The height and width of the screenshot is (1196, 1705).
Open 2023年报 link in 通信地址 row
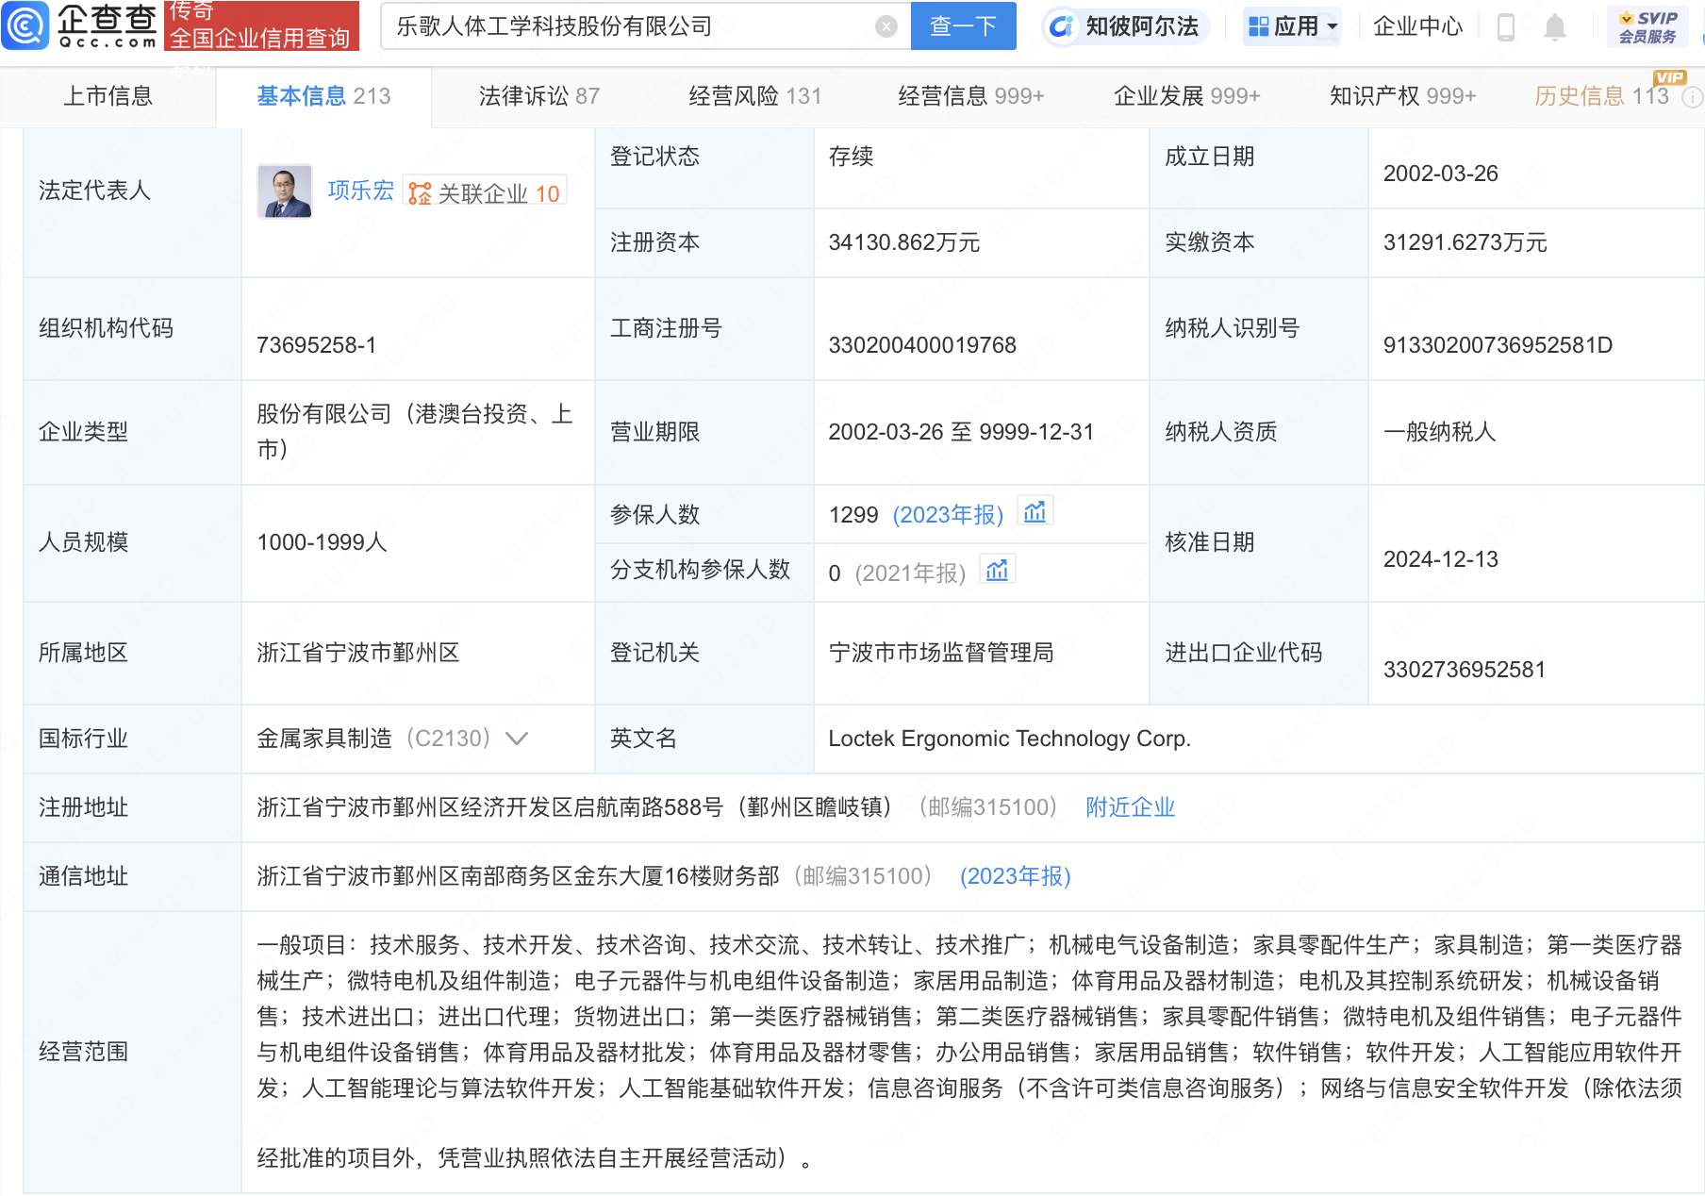point(1016,876)
